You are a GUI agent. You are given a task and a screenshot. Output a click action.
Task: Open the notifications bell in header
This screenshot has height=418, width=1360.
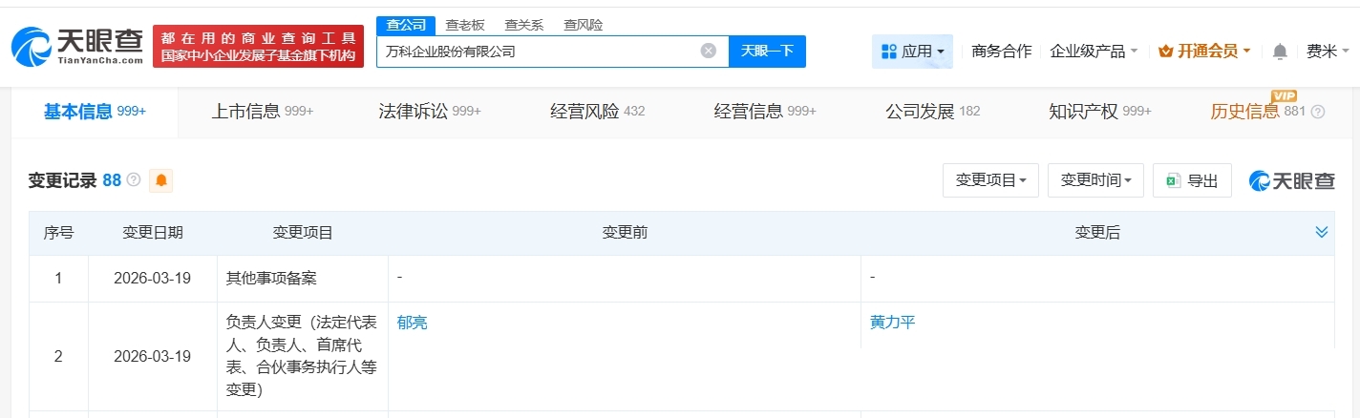(x=1280, y=52)
